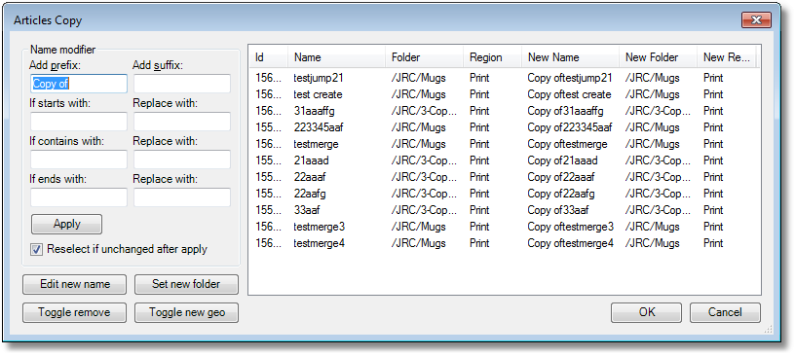Click the Apply button
The height and width of the screenshot is (356, 795).
[x=66, y=224]
